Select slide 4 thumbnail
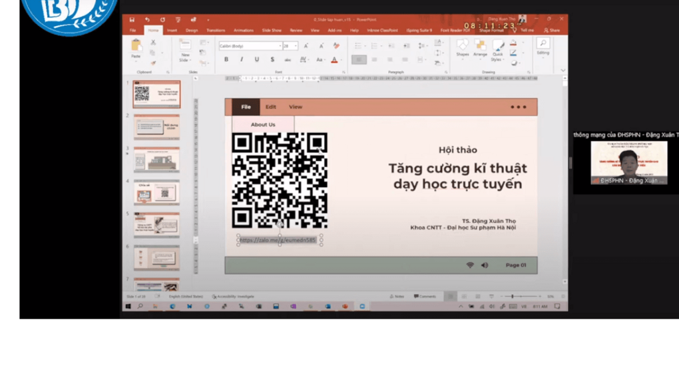The image size is (679, 376). (156, 192)
